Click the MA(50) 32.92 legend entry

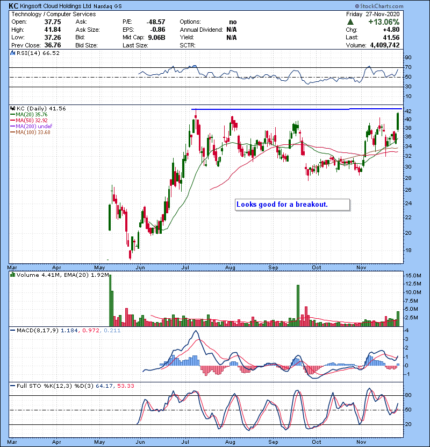pos(29,121)
